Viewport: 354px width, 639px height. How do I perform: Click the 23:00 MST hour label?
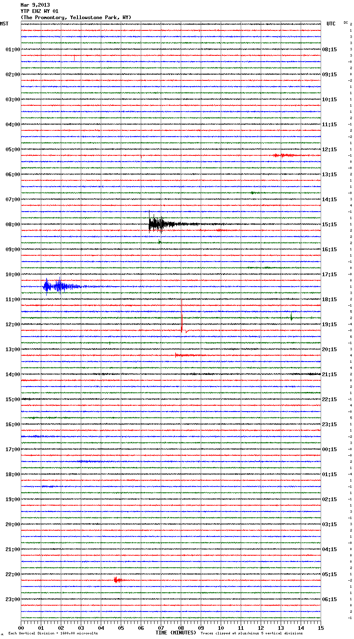click(x=12, y=599)
